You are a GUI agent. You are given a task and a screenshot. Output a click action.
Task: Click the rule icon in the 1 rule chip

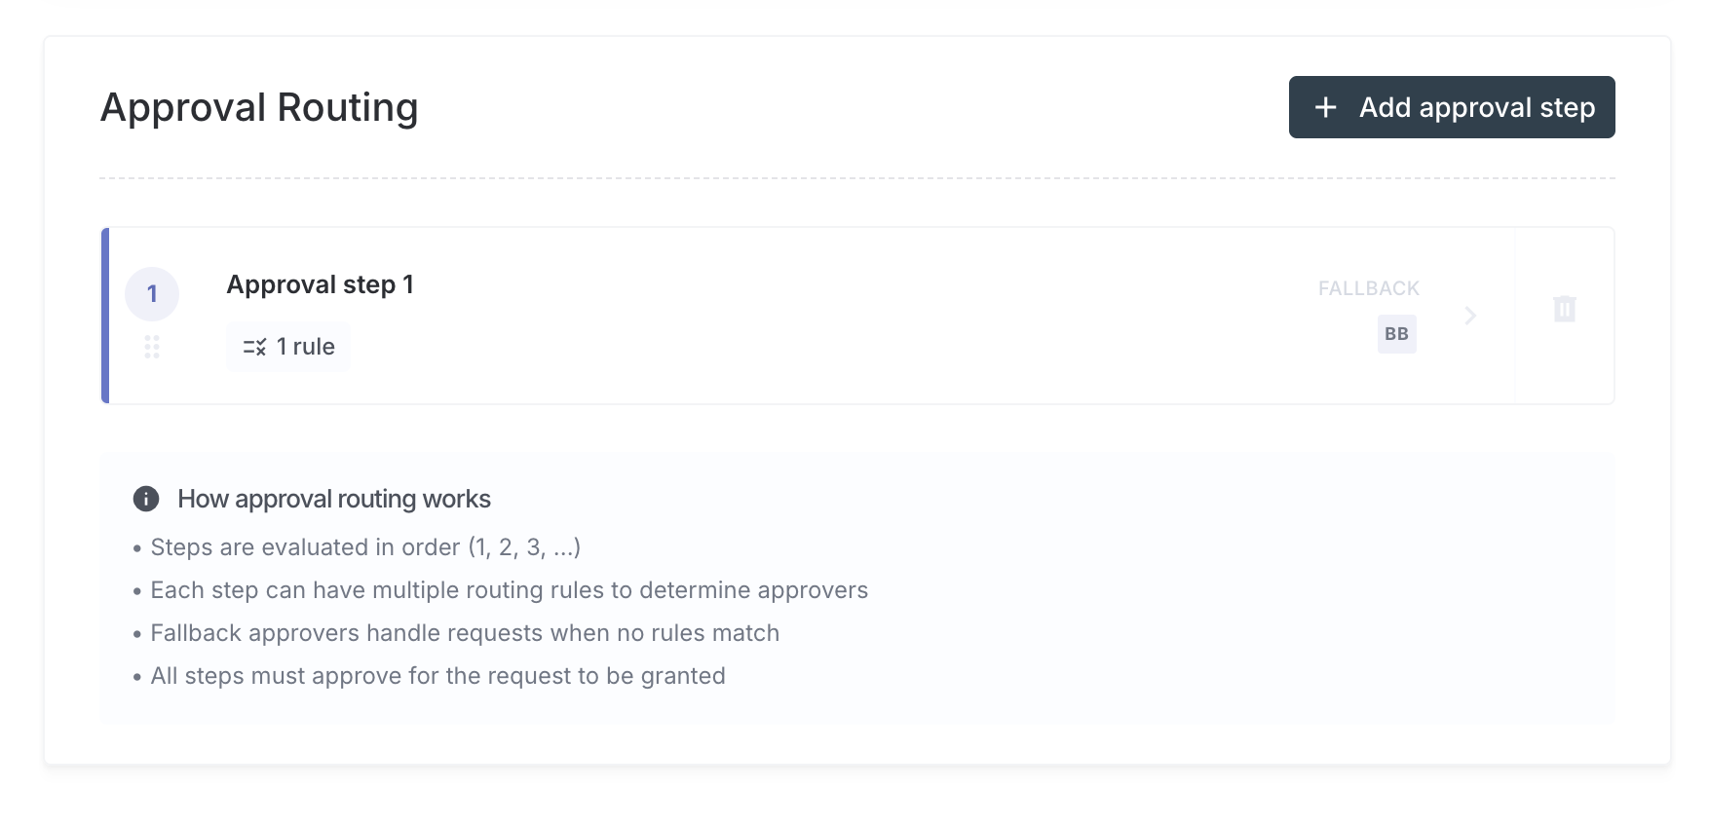(254, 347)
